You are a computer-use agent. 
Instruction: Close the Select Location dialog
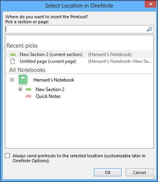(150, 4)
